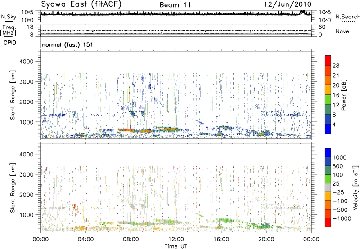Click the power panel "Slant Range [km]" label
The image size is (360, 249).
pyautogui.click(x=13, y=95)
